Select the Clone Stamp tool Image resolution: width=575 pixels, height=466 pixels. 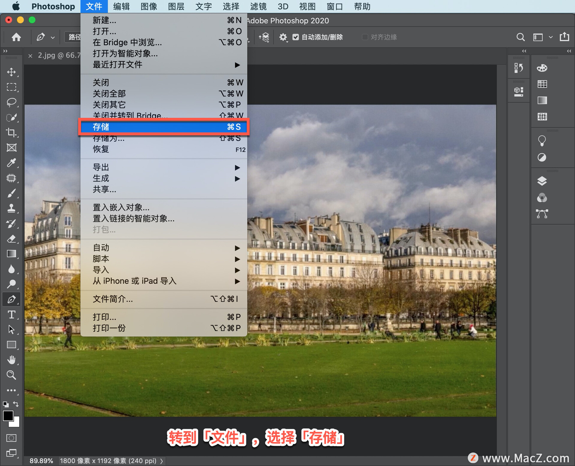pyautogui.click(x=11, y=208)
